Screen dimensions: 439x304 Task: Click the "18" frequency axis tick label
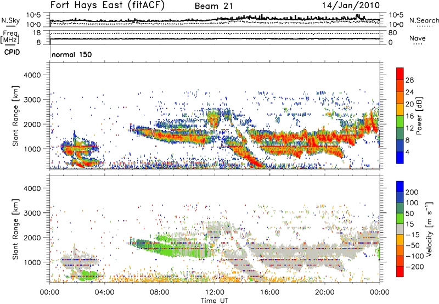tap(37, 33)
